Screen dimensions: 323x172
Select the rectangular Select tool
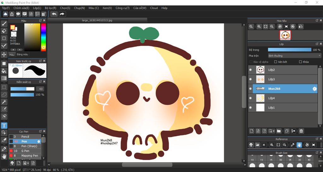coord(4,87)
